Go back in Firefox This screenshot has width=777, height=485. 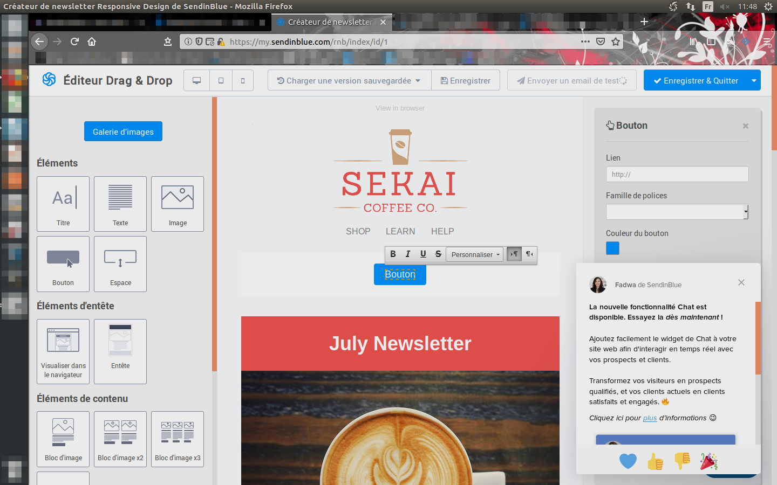click(x=39, y=41)
